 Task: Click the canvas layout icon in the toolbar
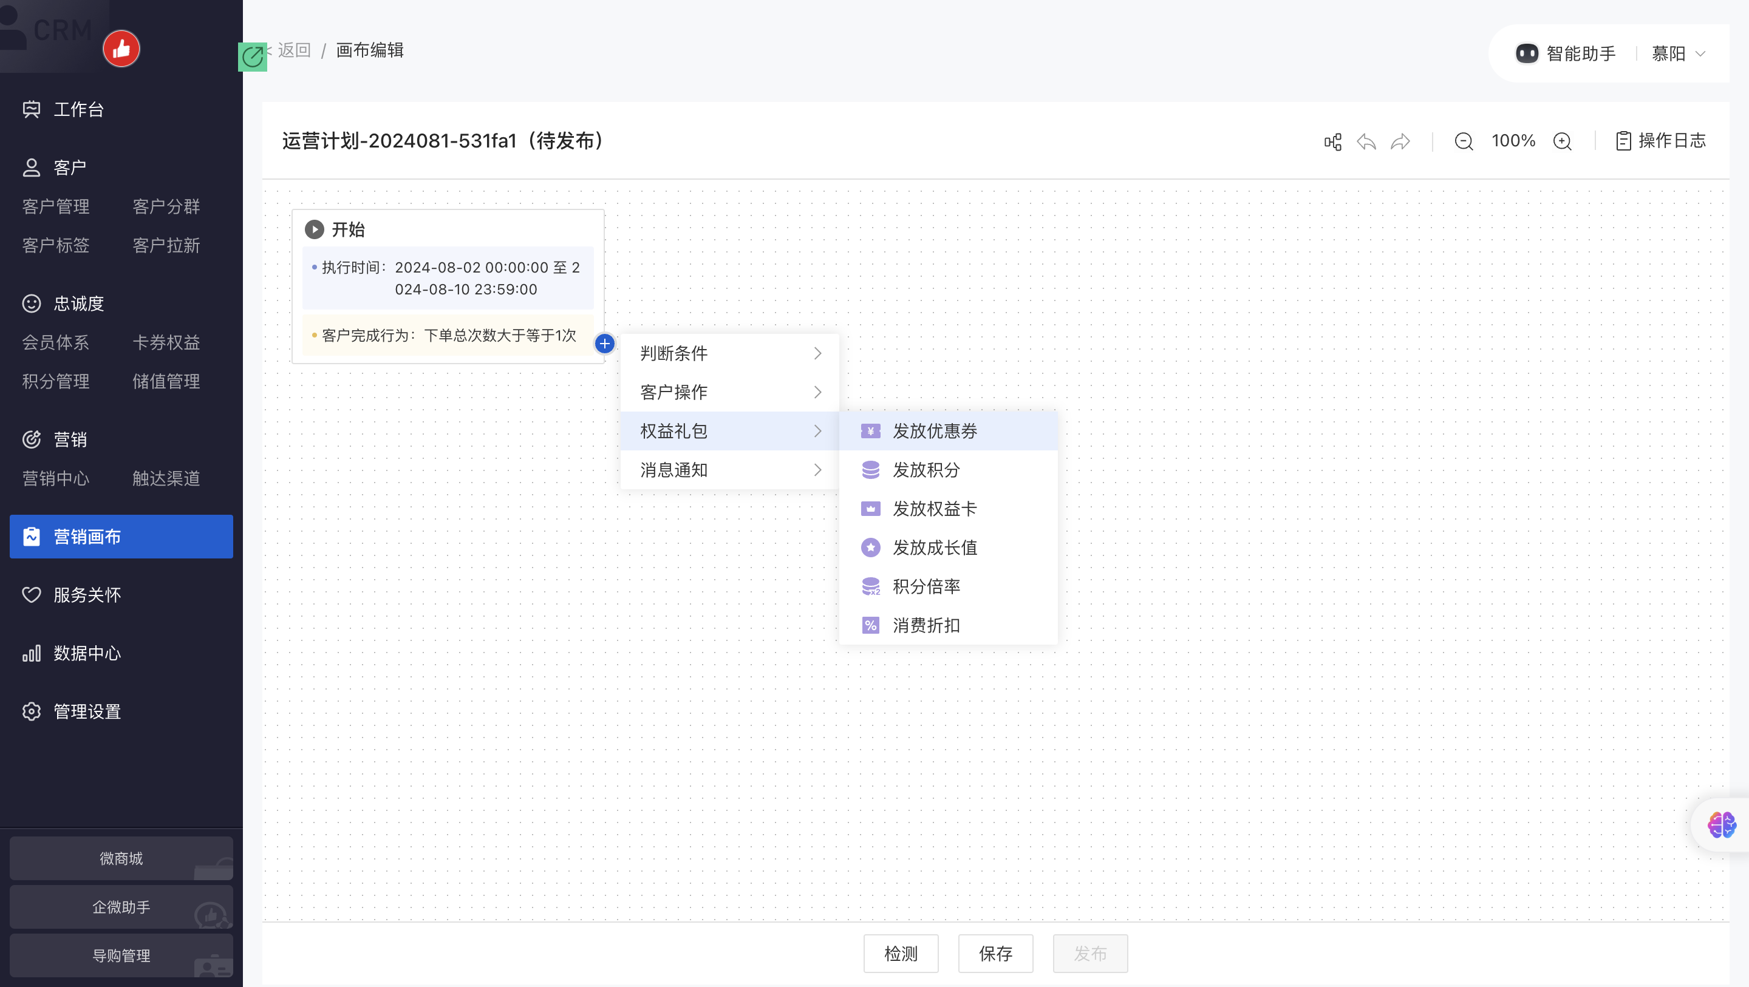click(x=1333, y=141)
